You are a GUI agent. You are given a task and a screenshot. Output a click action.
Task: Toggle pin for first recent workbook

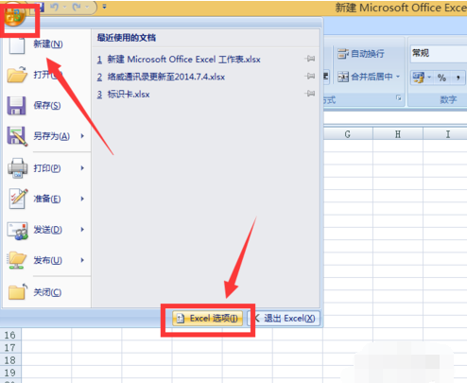tap(310, 59)
